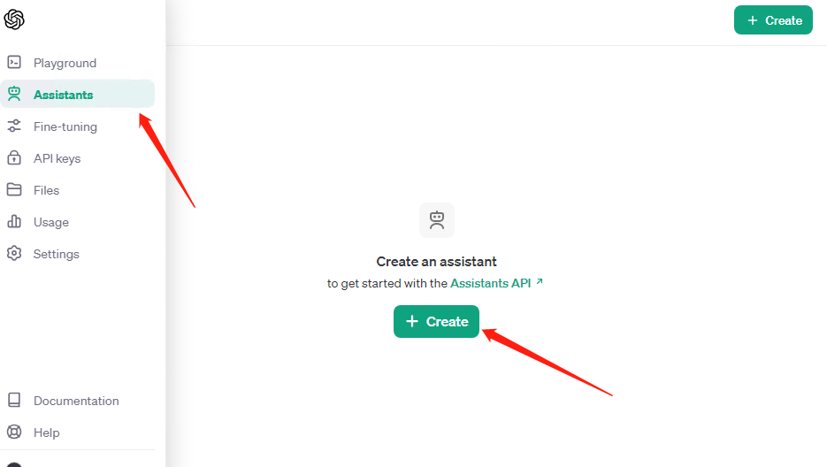
Task: Open the Usage menu label
Action: click(x=51, y=222)
